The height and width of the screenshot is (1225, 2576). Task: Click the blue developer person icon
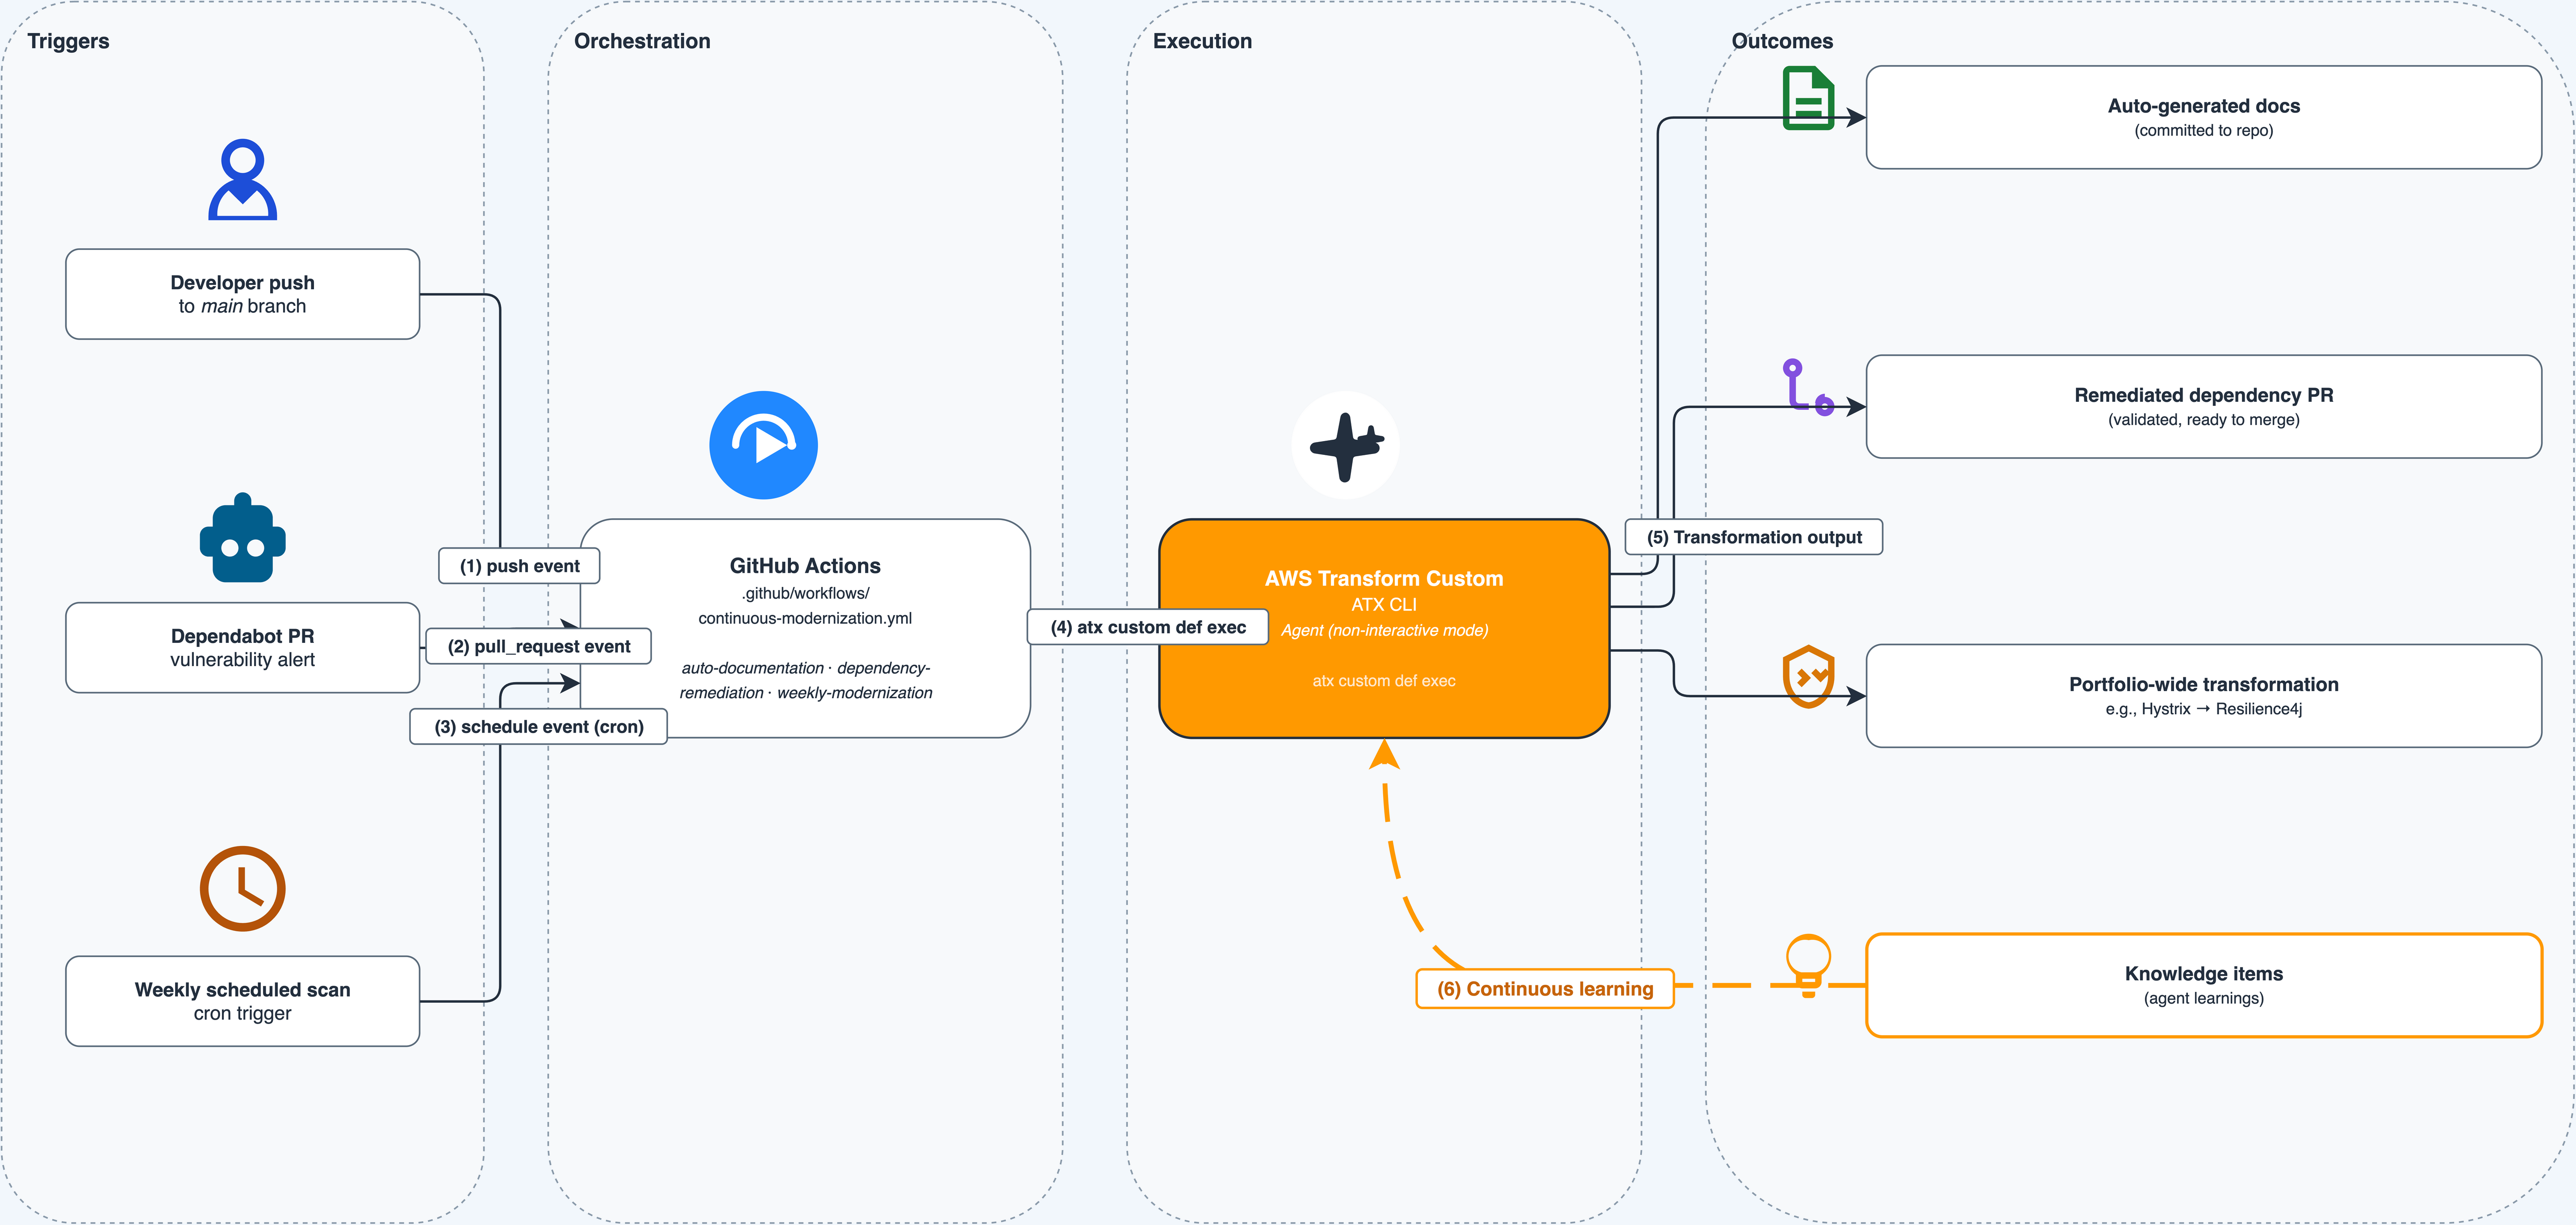pyautogui.click(x=242, y=179)
